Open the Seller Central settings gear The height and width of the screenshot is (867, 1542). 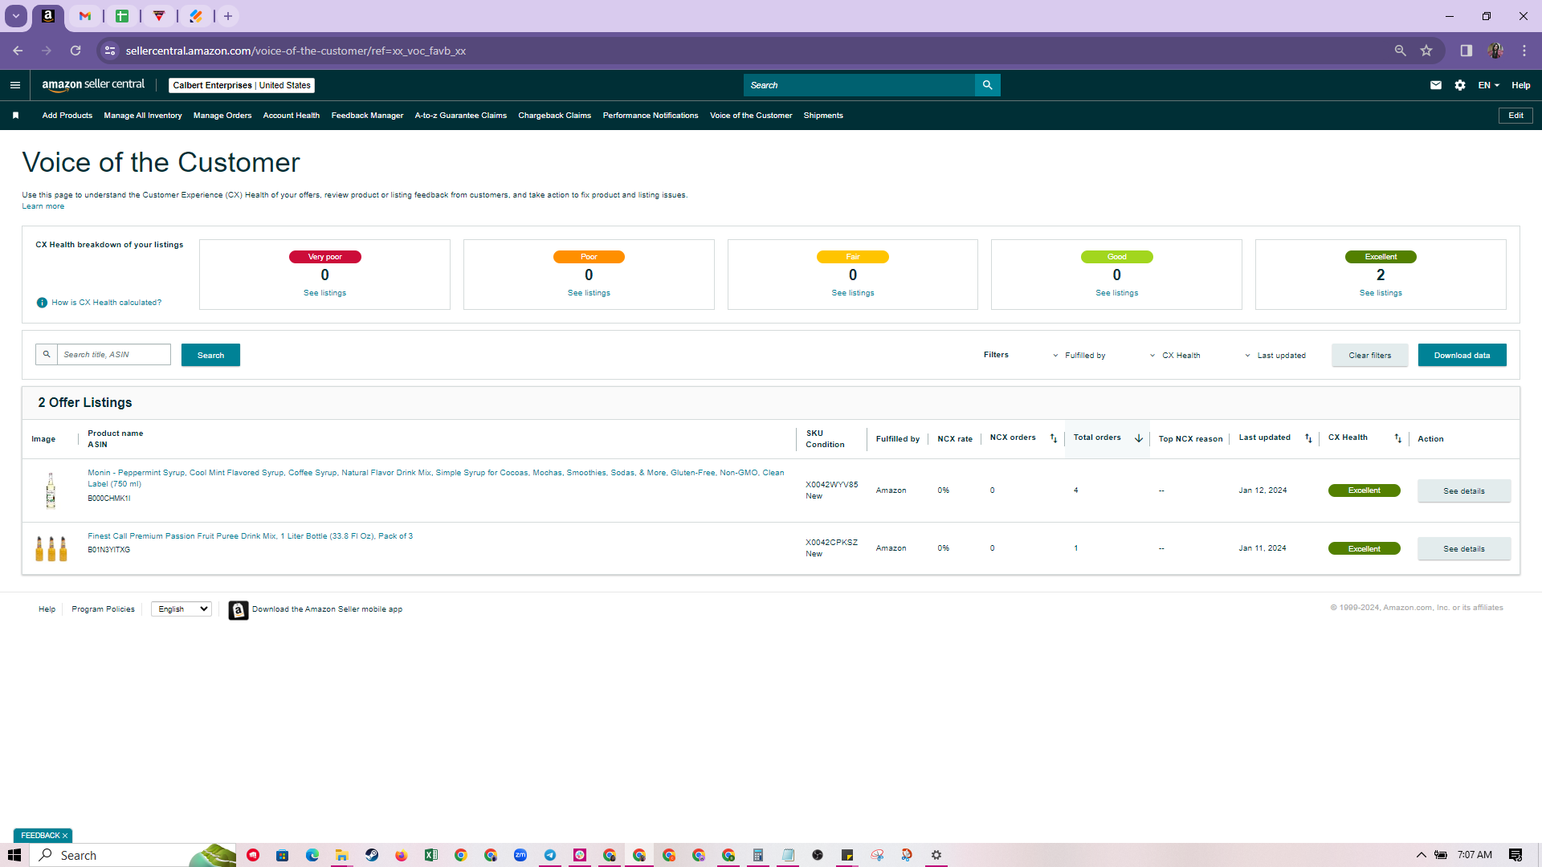[x=1460, y=85]
